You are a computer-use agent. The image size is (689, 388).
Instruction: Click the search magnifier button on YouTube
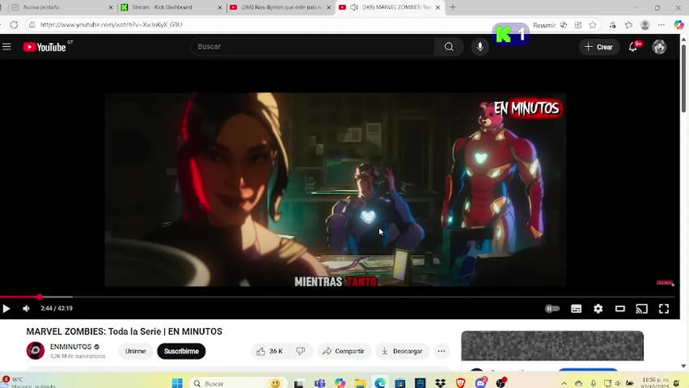click(x=449, y=47)
